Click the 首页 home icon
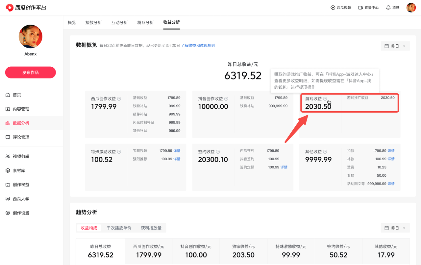The width and height of the screenshot is (421, 265). click(x=8, y=95)
